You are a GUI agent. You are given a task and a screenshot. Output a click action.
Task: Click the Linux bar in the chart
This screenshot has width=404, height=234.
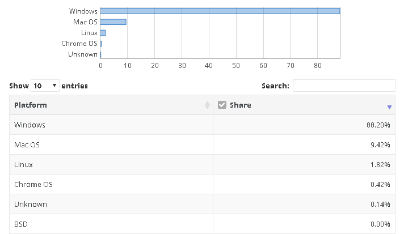click(x=103, y=33)
